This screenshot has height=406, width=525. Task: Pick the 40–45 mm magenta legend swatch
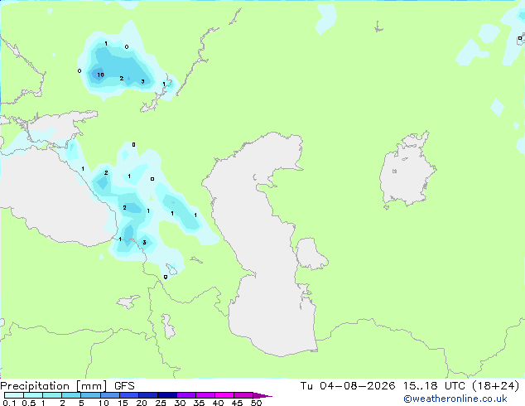224,395
